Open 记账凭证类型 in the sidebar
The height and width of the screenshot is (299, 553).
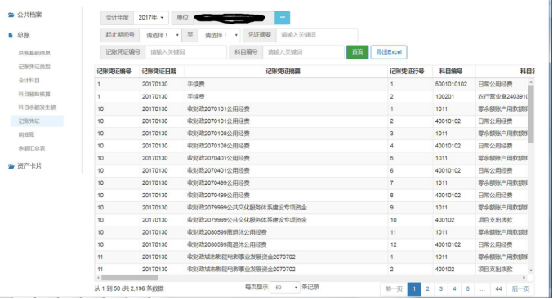click(34, 67)
